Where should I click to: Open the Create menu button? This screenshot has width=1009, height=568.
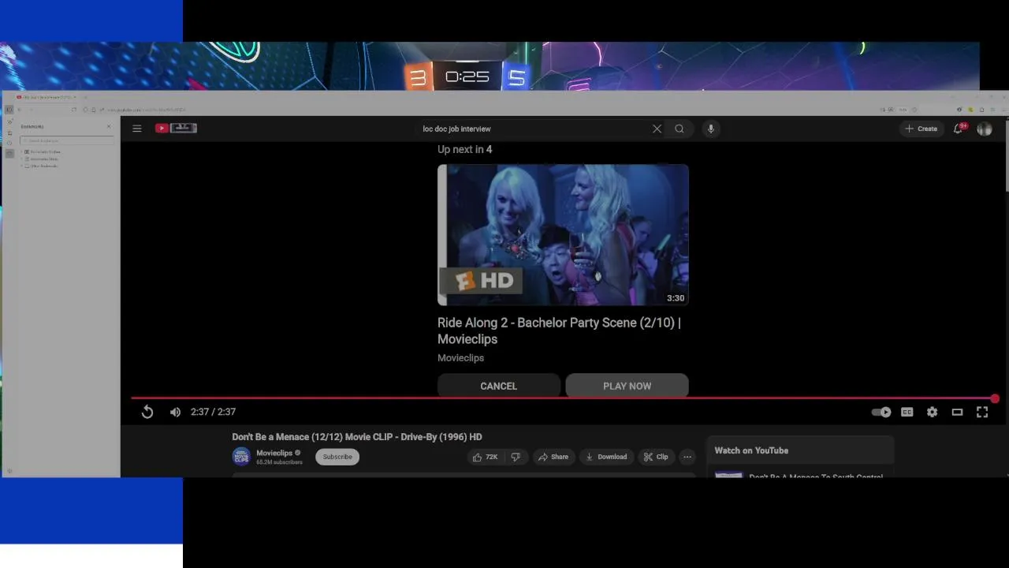click(922, 129)
